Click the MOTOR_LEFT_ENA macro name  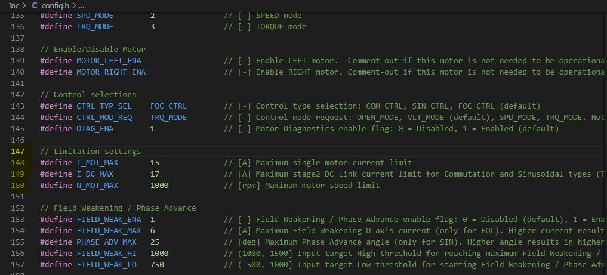[109, 61]
